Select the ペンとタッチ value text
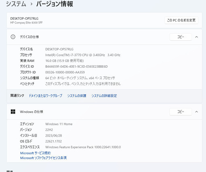 (x=83, y=84)
